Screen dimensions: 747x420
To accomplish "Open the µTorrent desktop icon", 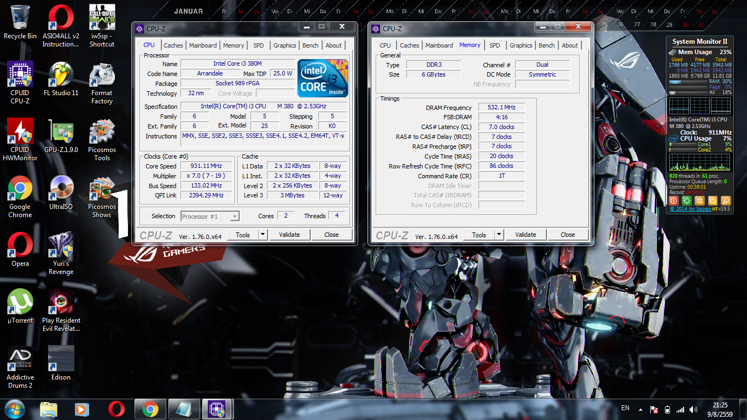I will click(20, 307).
